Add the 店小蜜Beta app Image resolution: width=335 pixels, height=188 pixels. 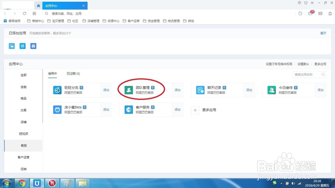106,110
